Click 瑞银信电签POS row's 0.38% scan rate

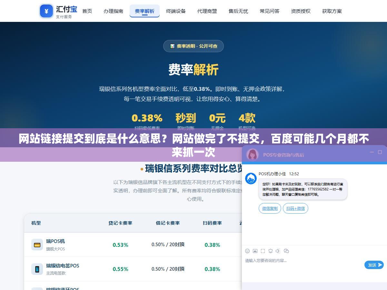click(x=212, y=269)
